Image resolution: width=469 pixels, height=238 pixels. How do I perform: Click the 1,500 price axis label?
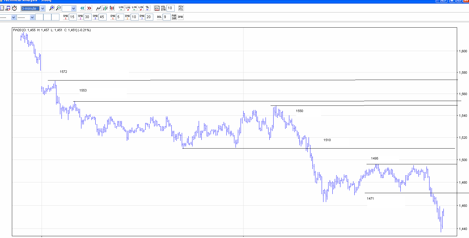click(463, 160)
